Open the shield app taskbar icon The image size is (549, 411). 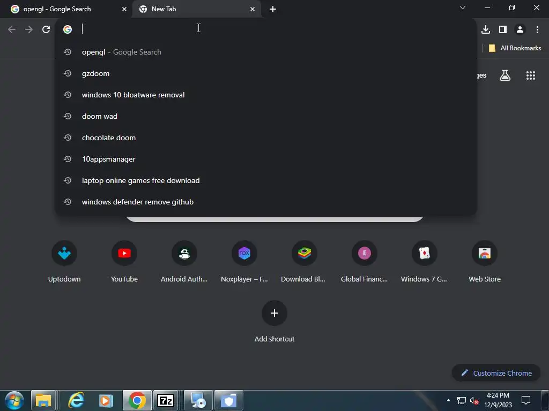(x=228, y=400)
